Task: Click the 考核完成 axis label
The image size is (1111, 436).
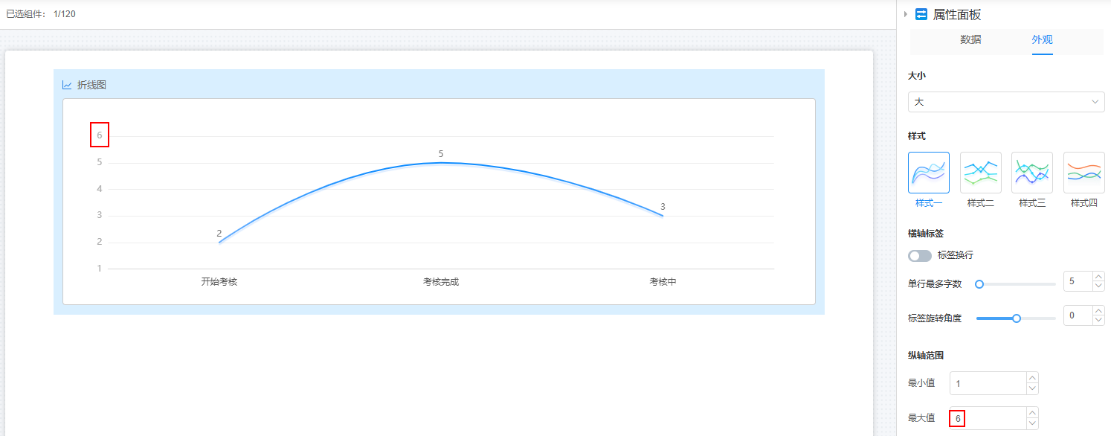Action: tap(441, 282)
